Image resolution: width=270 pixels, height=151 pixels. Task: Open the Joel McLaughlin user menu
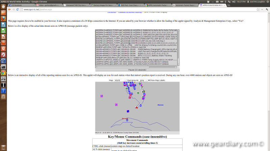point(256,2)
